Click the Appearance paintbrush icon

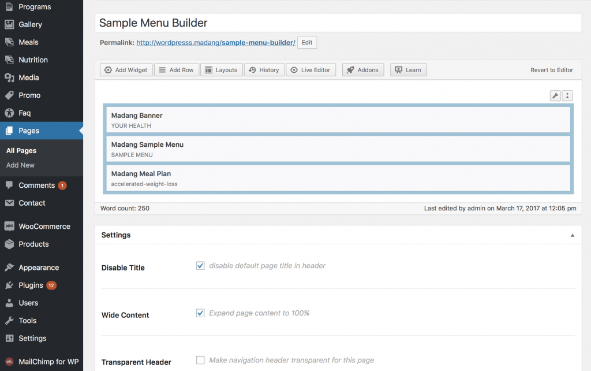(9, 267)
